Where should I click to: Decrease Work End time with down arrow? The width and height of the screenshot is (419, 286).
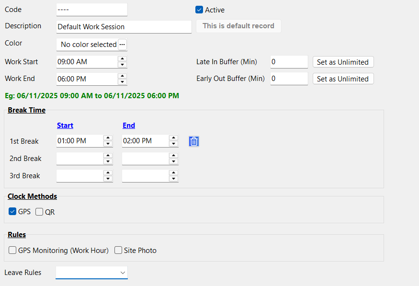pyautogui.click(x=123, y=82)
